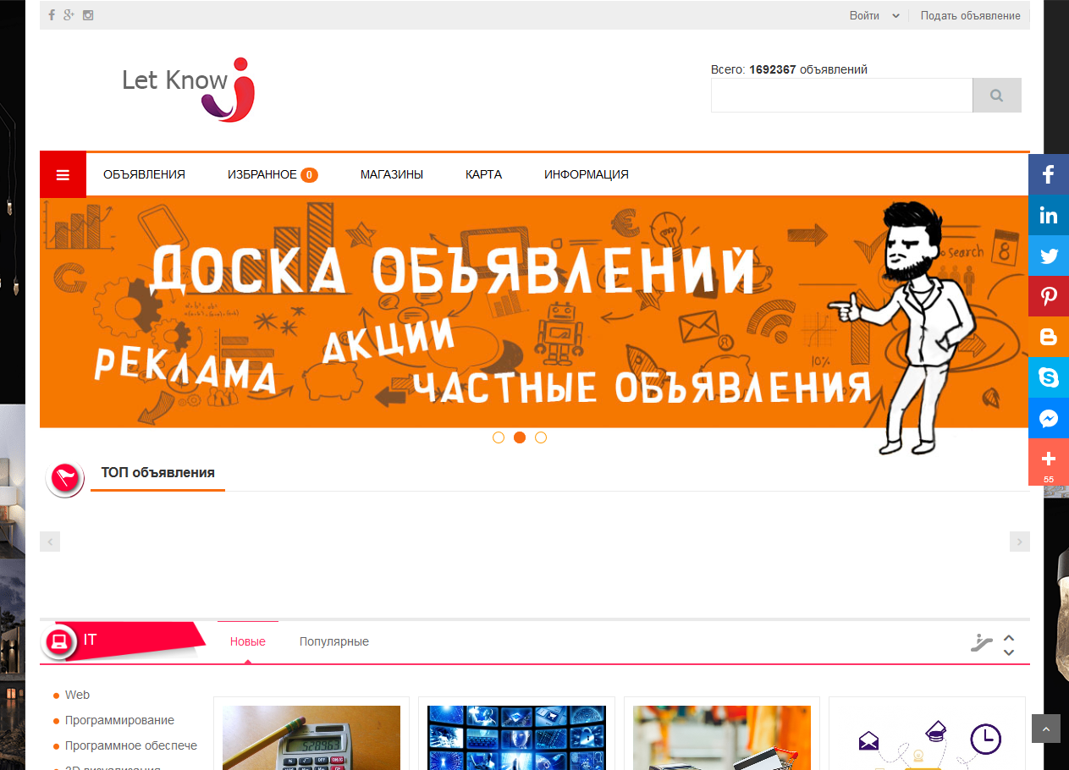The image size is (1069, 770).
Task: Click the search input field
Action: [x=841, y=96]
